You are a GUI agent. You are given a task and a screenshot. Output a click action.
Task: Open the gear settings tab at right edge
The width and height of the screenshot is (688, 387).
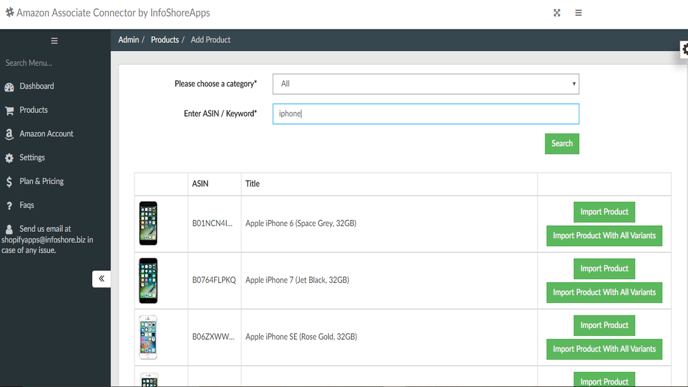[x=684, y=49]
